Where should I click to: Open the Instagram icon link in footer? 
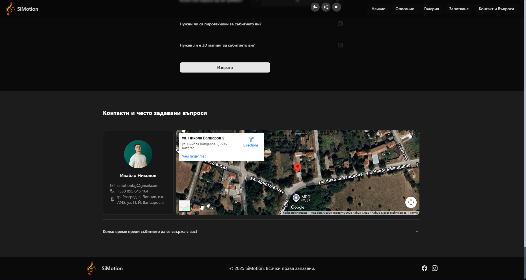coord(434,268)
